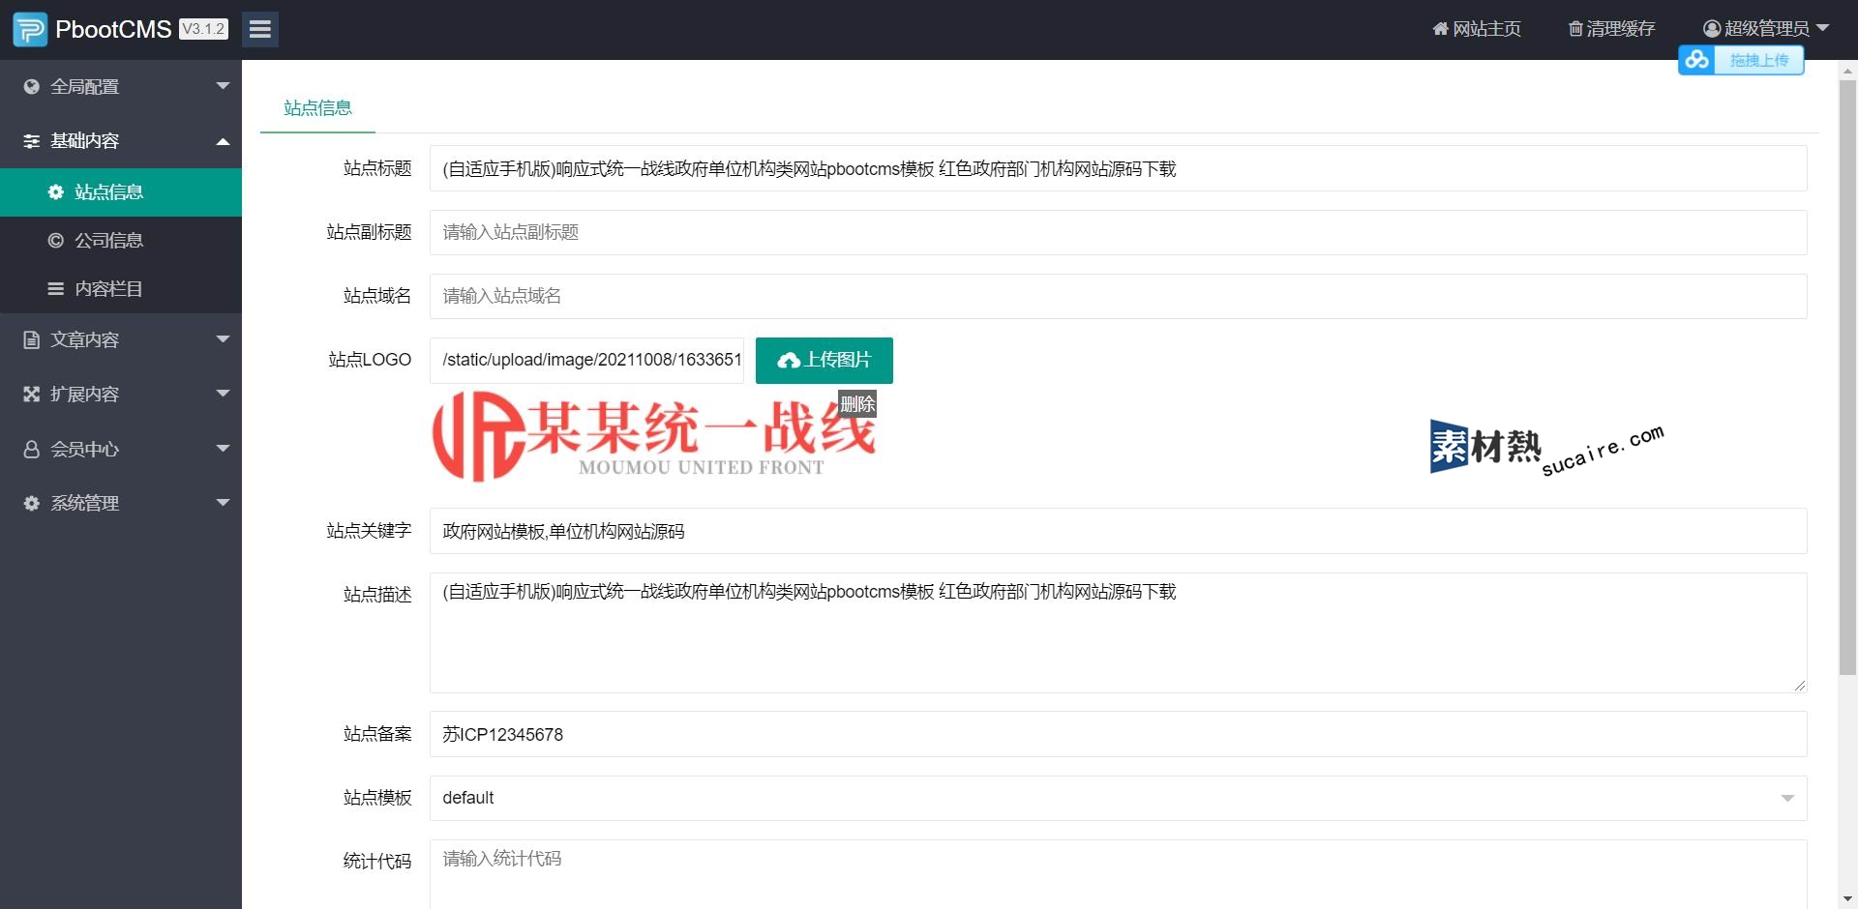
Task: Click the 站点信息 tab
Action: click(317, 108)
